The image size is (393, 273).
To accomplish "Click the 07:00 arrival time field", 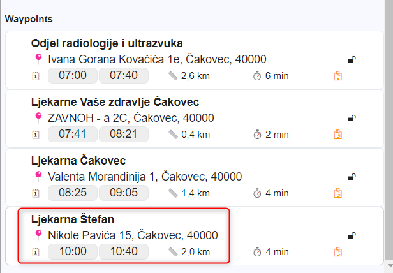I will coord(73,76).
